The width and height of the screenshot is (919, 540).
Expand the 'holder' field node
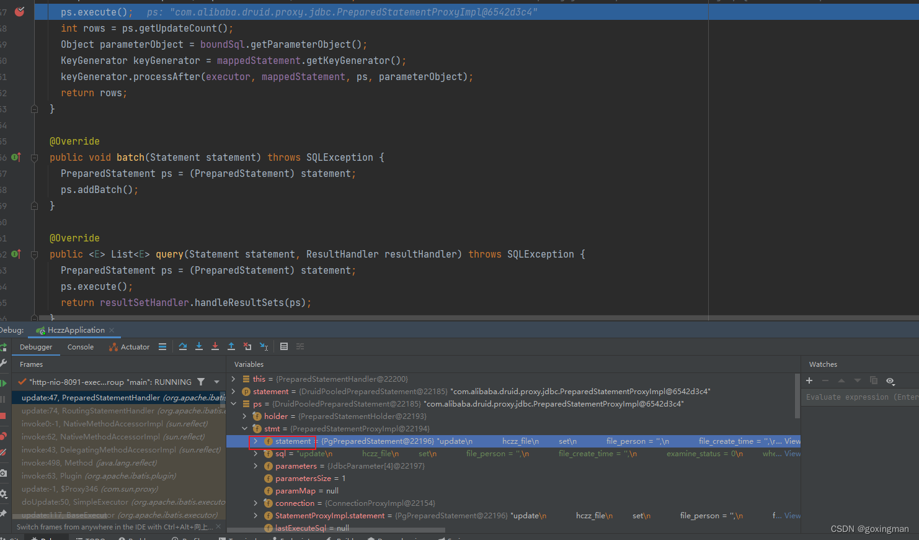click(x=245, y=416)
